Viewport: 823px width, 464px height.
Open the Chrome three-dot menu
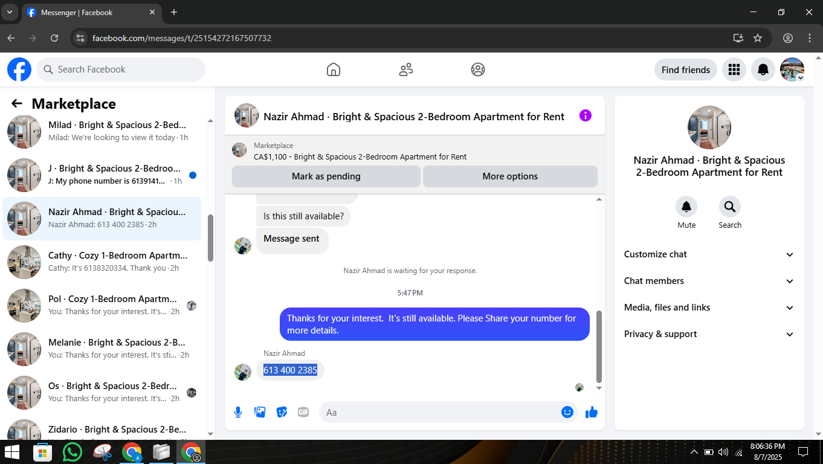[810, 38]
